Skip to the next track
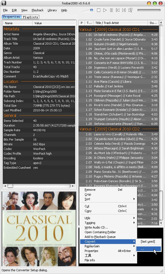 124,10
